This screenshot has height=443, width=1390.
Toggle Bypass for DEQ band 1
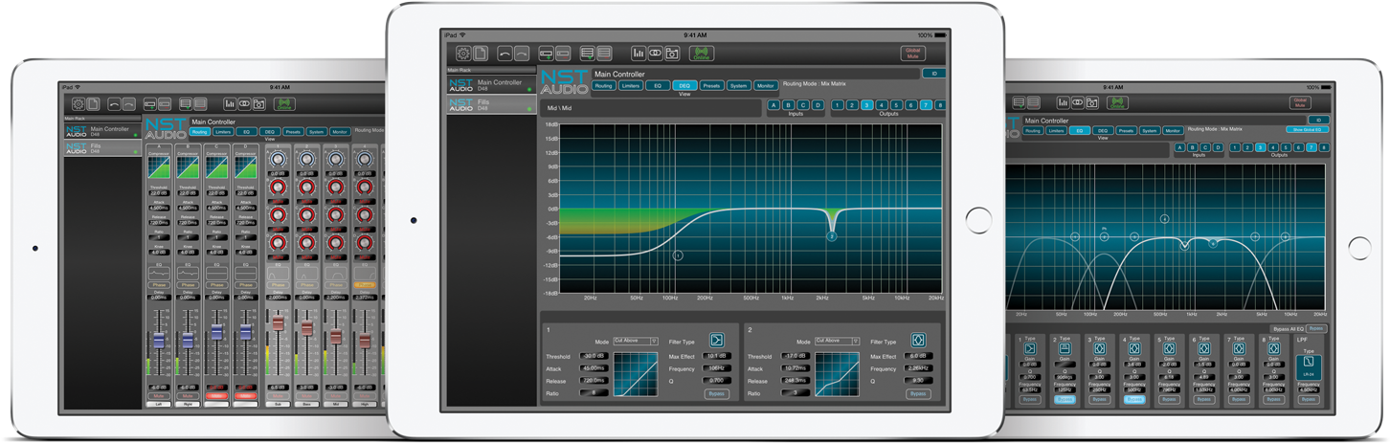coord(716,393)
